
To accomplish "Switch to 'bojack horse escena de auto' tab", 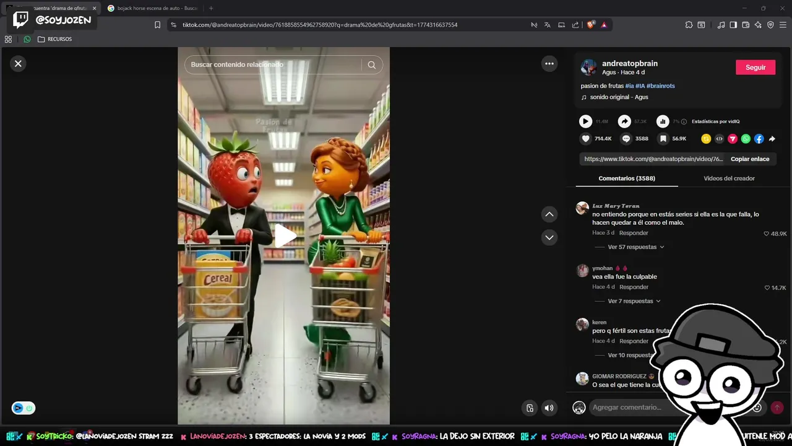I will point(152,8).
